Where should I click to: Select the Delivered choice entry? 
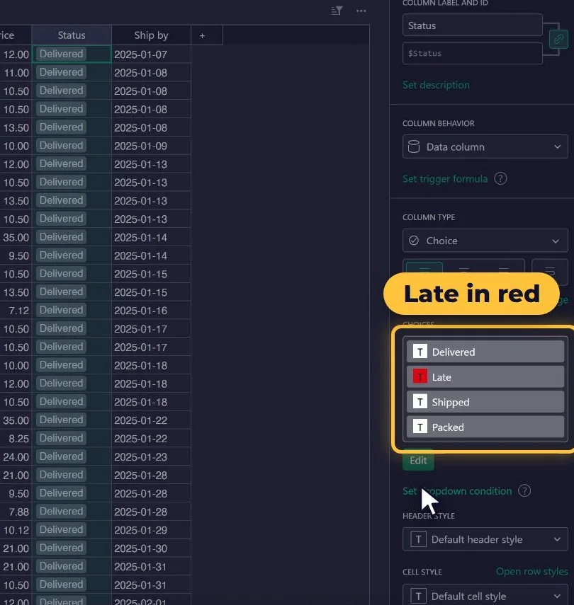point(485,352)
